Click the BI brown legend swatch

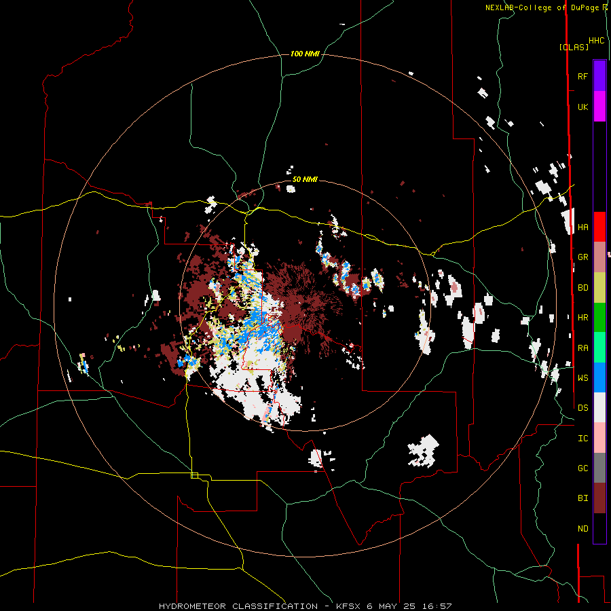tap(599, 498)
